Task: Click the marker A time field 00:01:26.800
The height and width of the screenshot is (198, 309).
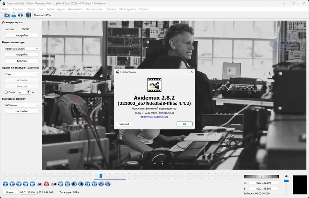Action: click(263, 183)
